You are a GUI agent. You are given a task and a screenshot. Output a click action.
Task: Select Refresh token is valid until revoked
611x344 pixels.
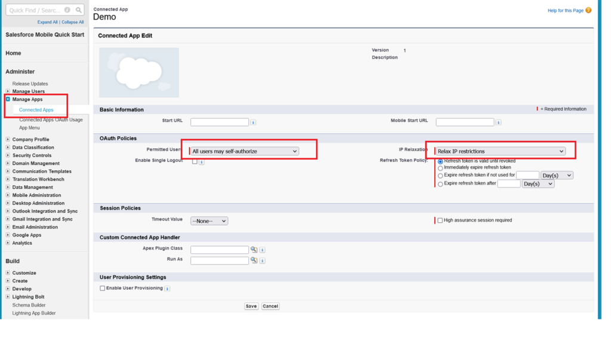(440, 161)
